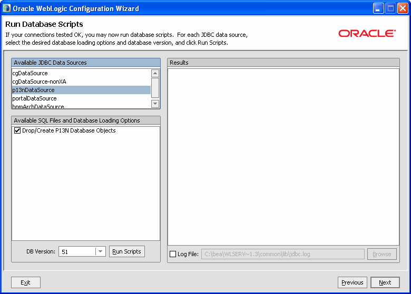Click the wizard title bar icon
This screenshot has height=294, width=411.
7,8
